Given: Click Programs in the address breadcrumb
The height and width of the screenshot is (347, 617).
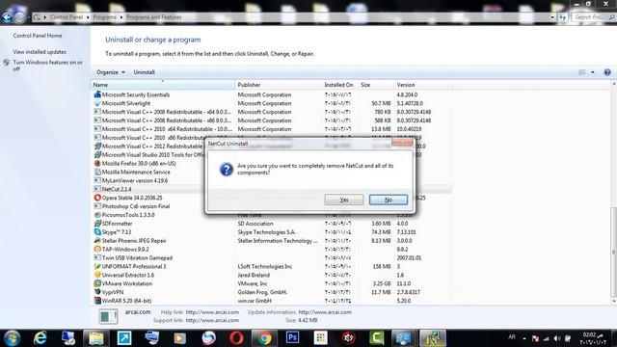Looking at the screenshot, I should coord(104,17).
